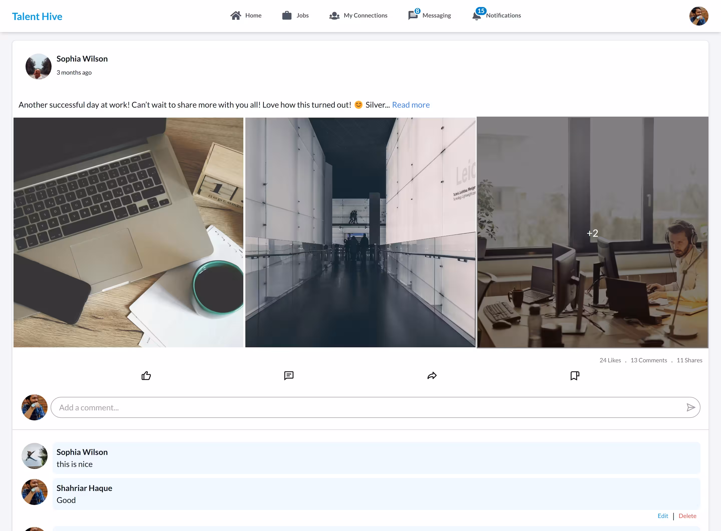This screenshot has width=721, height=531.
Task: Click the Home house icon
Action: tap(235, 16)
